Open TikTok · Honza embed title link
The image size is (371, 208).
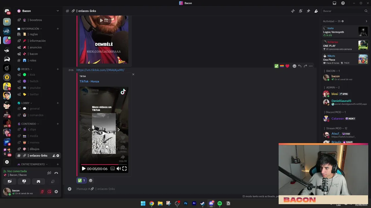click(x=89, y=81)
